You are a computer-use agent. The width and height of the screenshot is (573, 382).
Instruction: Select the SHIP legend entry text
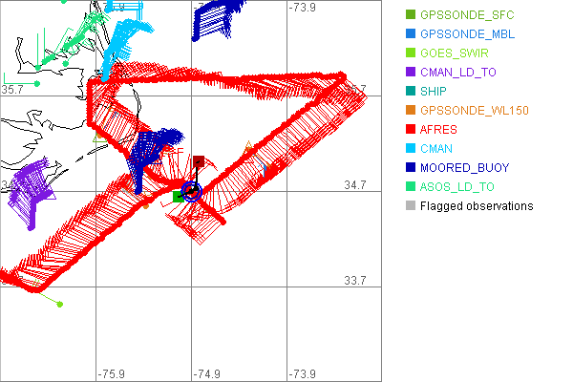pyautogui.click(x=435, y=92)
